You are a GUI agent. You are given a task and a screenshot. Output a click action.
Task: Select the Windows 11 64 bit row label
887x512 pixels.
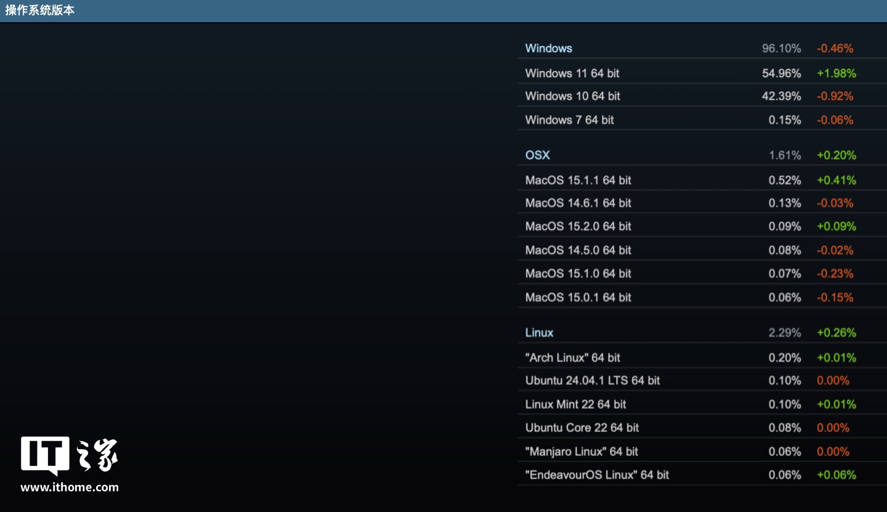coord(572,73)
